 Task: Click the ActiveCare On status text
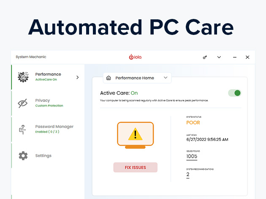(46, 80)
